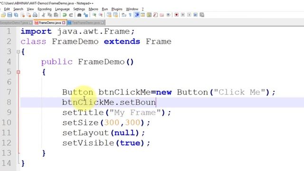Screen dimensions: 304x171
Task: Open the Function List panel icon
Action: pyautogui.click(x=155, y=15)
